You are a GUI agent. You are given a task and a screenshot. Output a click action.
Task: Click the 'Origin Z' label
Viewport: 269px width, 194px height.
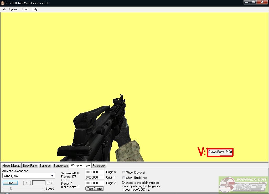[111, 183]
